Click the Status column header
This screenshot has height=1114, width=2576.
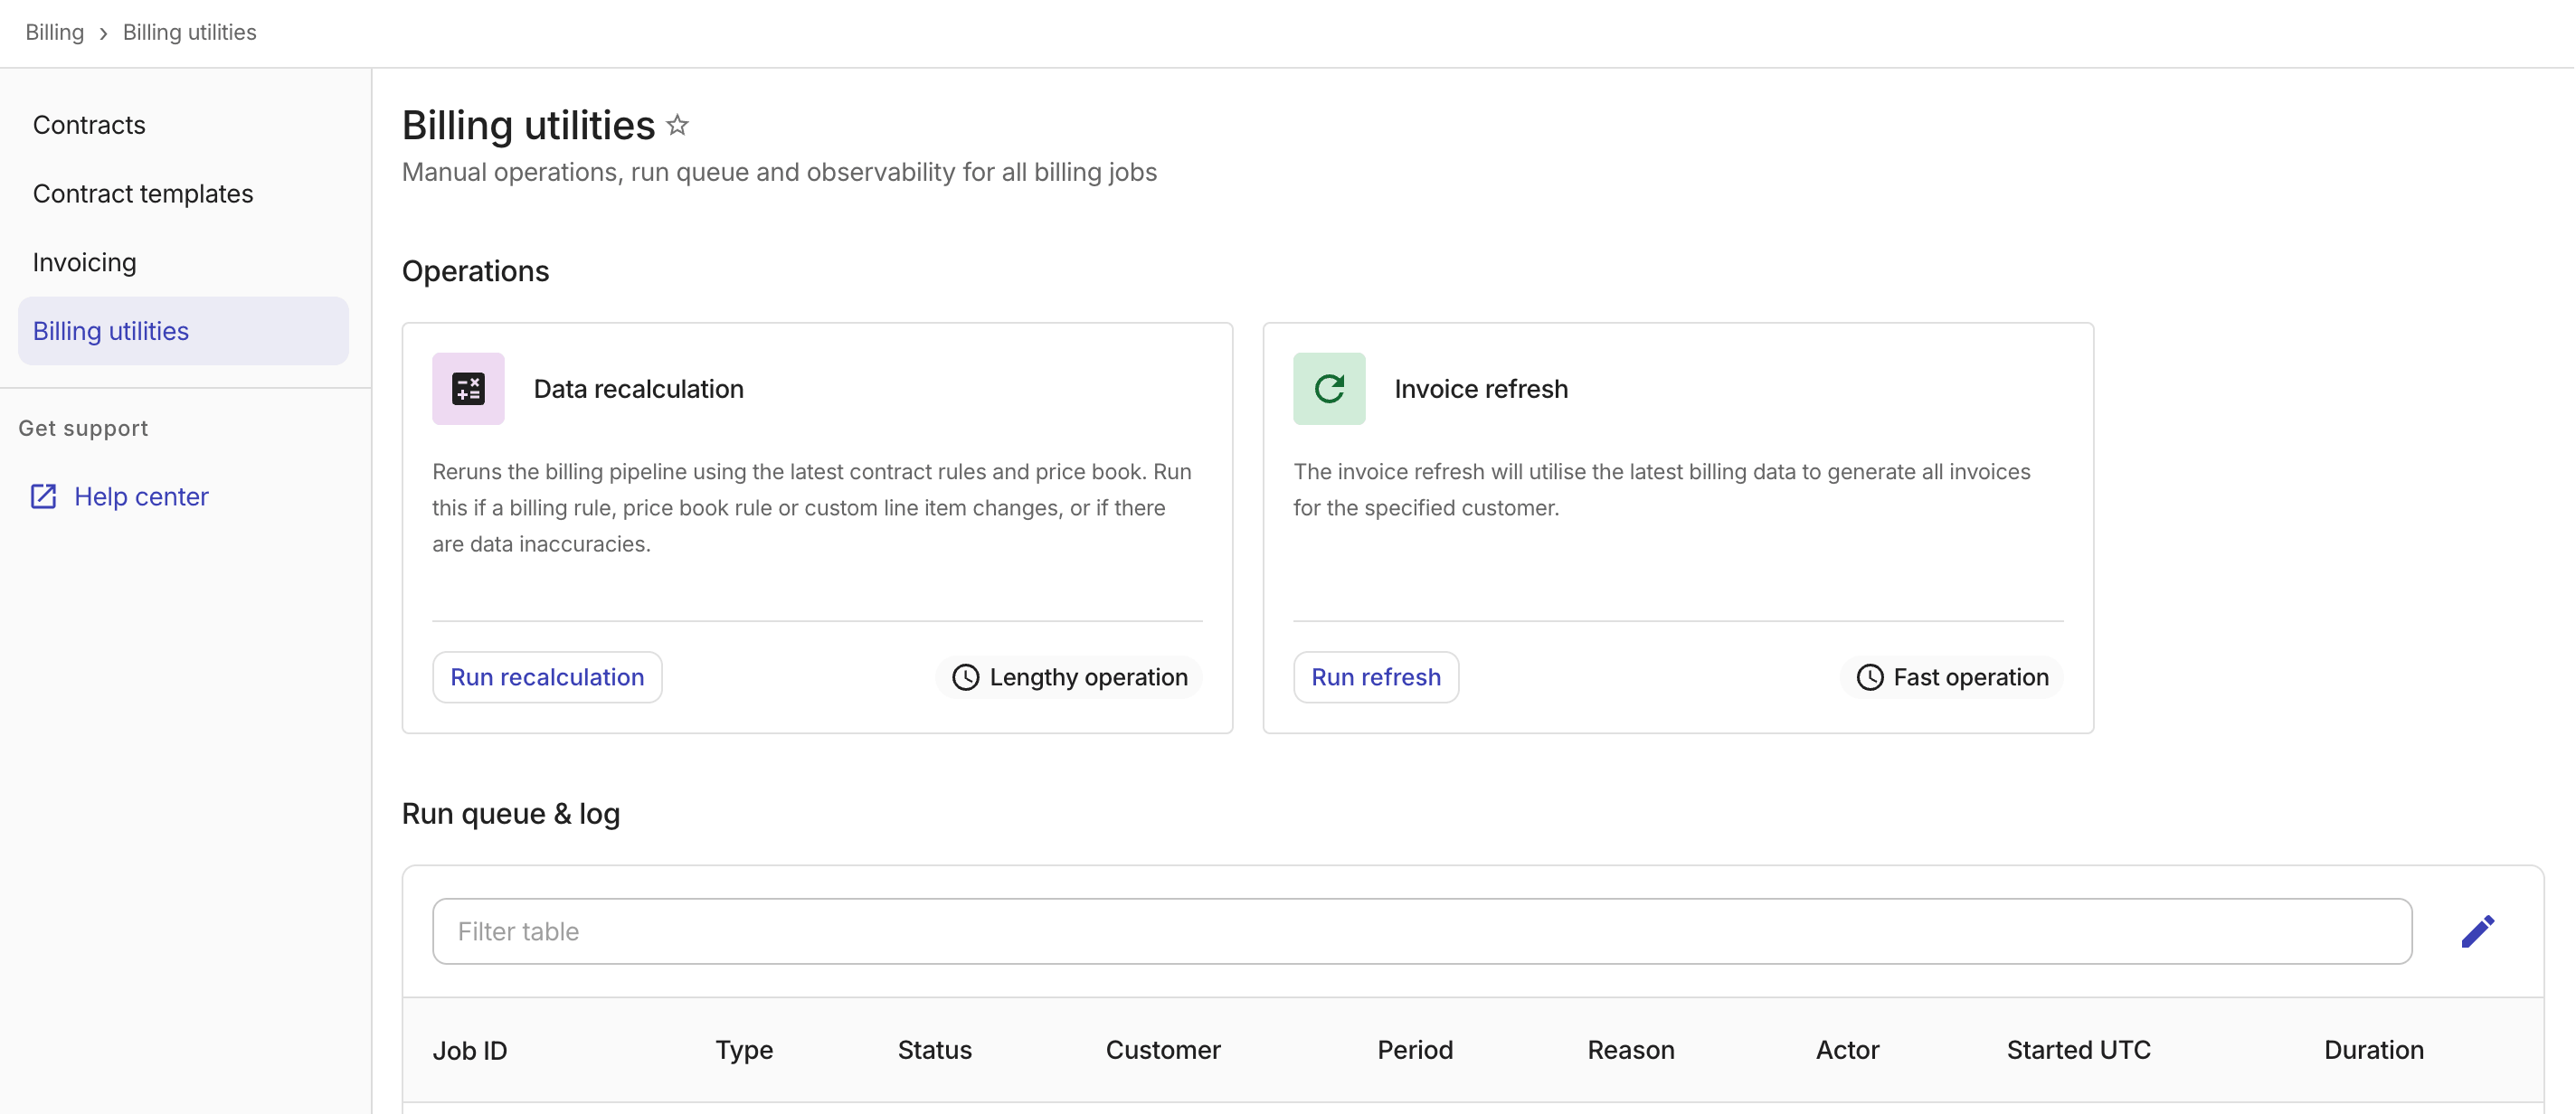pyautogui.click(x=934, y=1050)
